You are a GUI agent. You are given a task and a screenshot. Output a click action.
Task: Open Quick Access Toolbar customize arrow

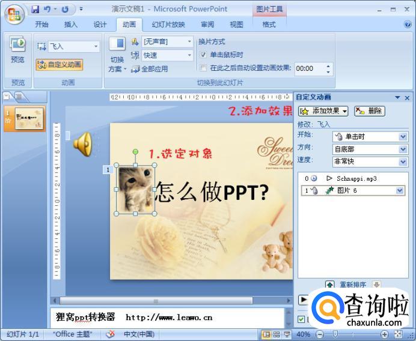81,9
